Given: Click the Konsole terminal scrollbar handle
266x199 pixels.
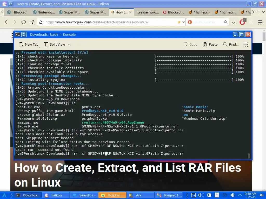Looking at the screenshot, I should (249, 156).
